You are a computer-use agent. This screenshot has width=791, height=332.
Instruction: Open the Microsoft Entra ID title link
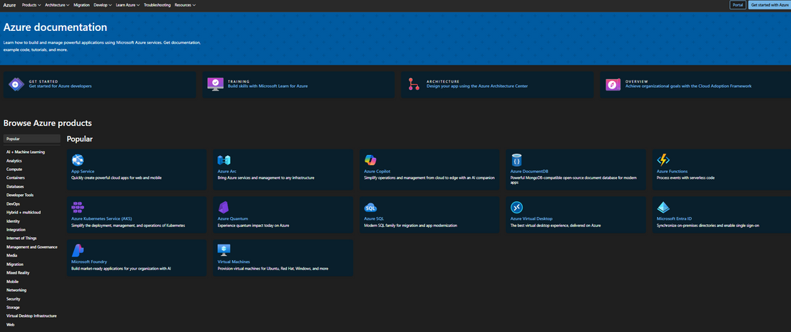pos(675,219)
